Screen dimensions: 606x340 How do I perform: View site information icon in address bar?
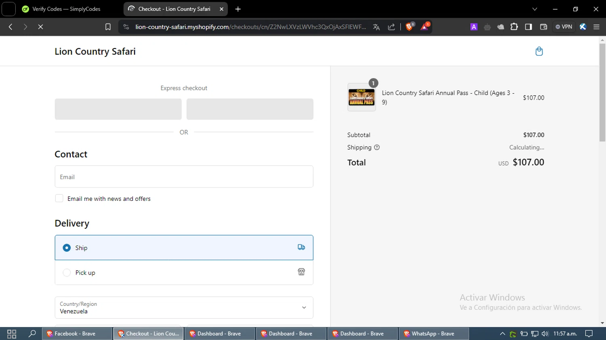pyautogui.click(x=126, y=27)
